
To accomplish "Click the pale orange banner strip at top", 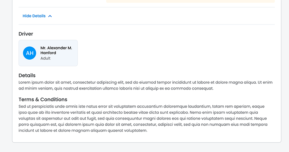I will click(190, 1).
